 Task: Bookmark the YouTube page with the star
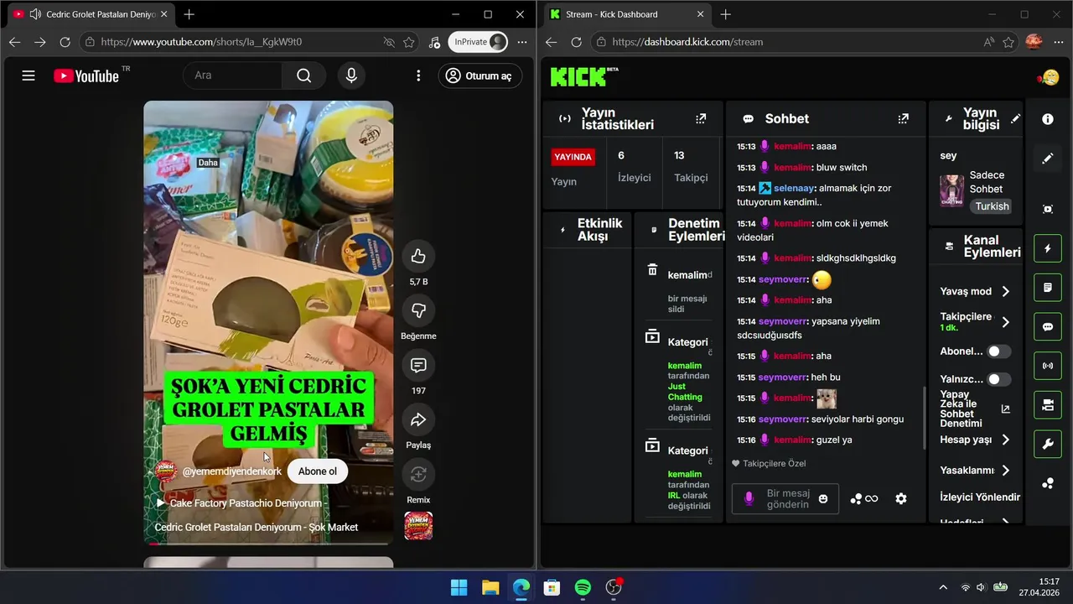tap(409, 42)
